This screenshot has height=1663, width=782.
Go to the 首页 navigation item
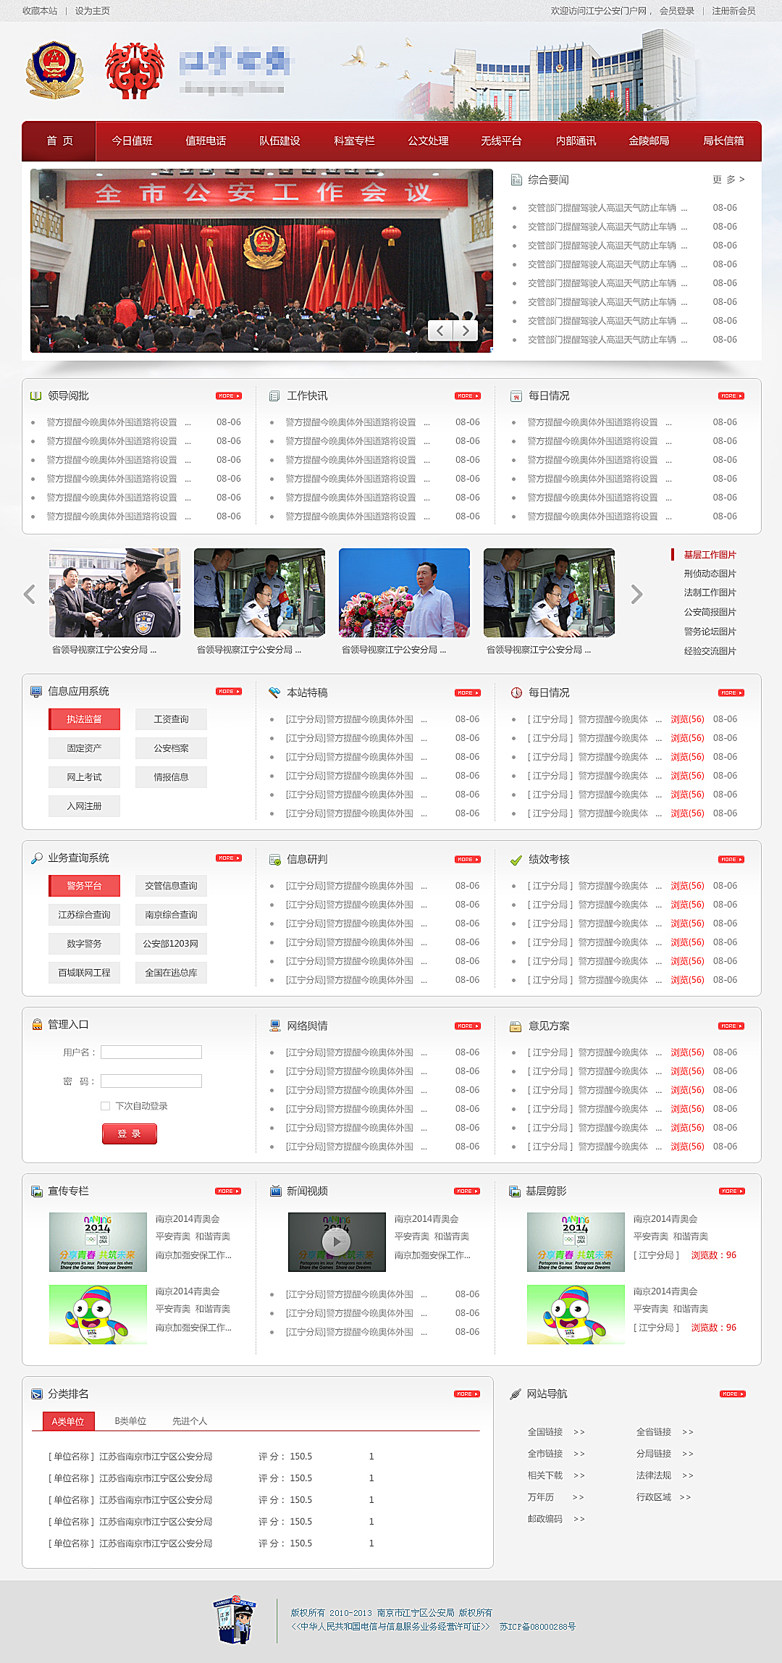59,141
